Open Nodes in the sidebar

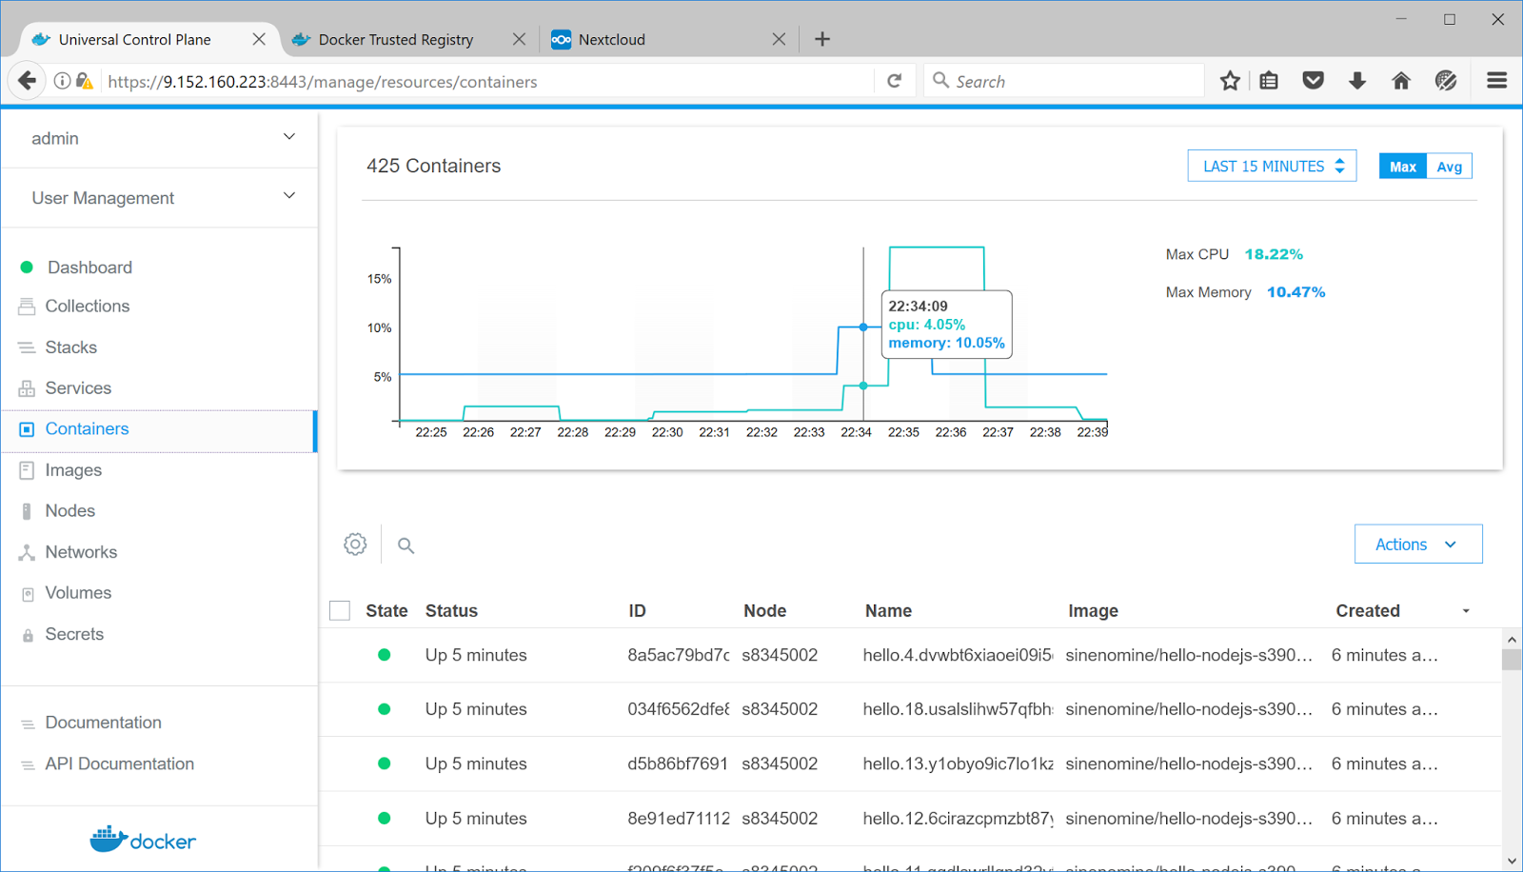[70, 511]
